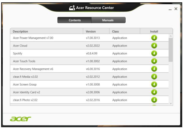This screenshot has width=183, height=128.
Task: Close the Acer Resource Center window
Action: (x=176, y=9)
